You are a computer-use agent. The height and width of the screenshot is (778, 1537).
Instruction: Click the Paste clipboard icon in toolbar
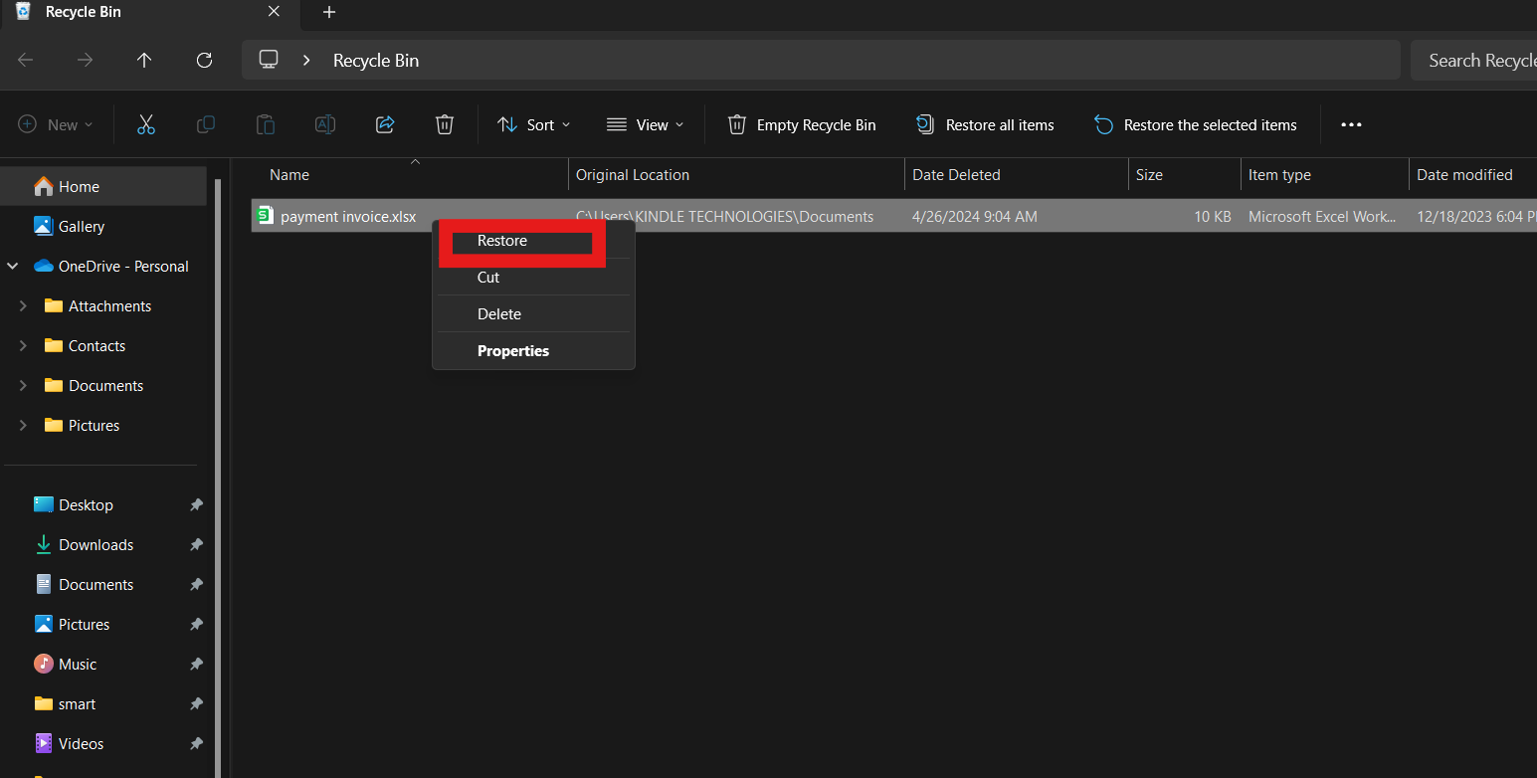pyautogui.click(x=266, y=124)
